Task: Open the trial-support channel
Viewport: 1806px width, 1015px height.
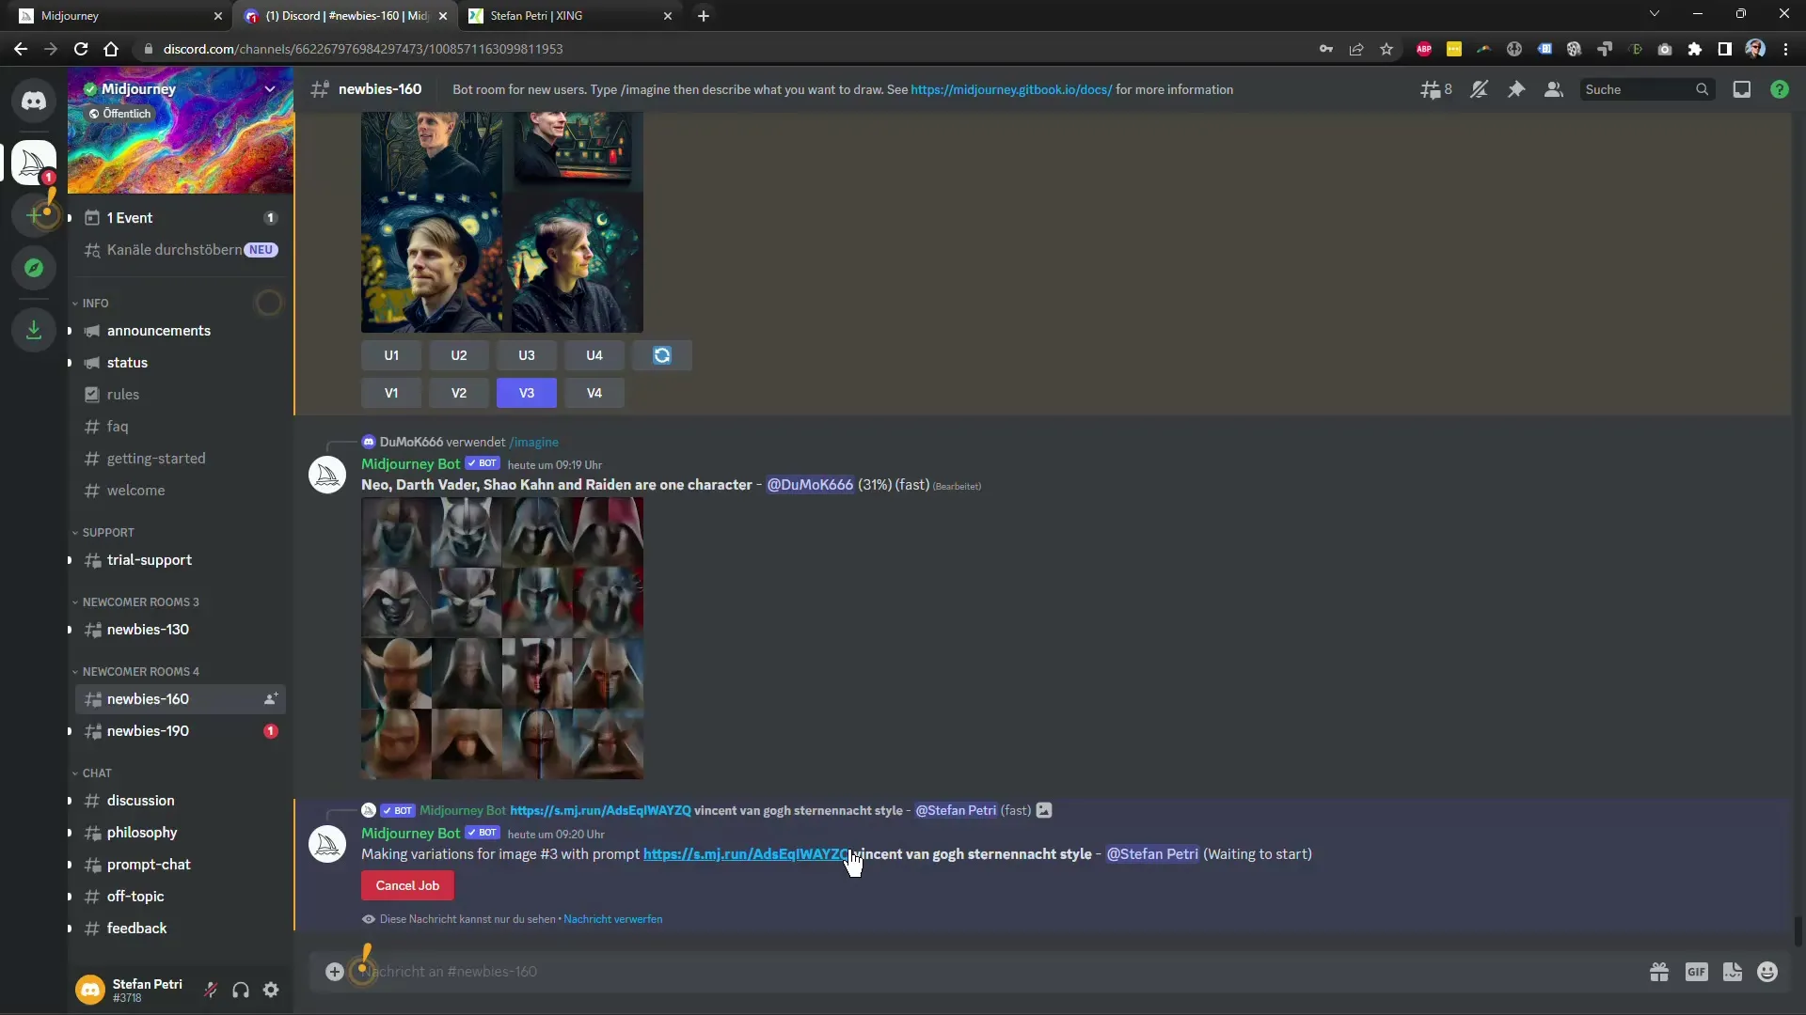Action: 179,560
